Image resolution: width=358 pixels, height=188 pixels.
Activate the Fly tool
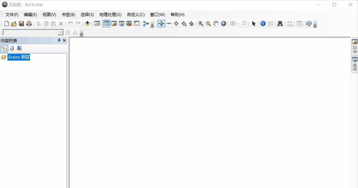(x=169, y=23)
